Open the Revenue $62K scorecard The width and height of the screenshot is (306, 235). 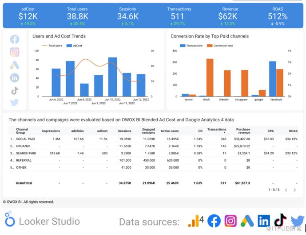pyautogui.click(x=230, y=16)
